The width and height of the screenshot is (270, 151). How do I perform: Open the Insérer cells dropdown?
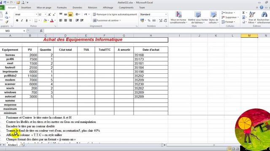pyautogui.click(x=228, y=13)
